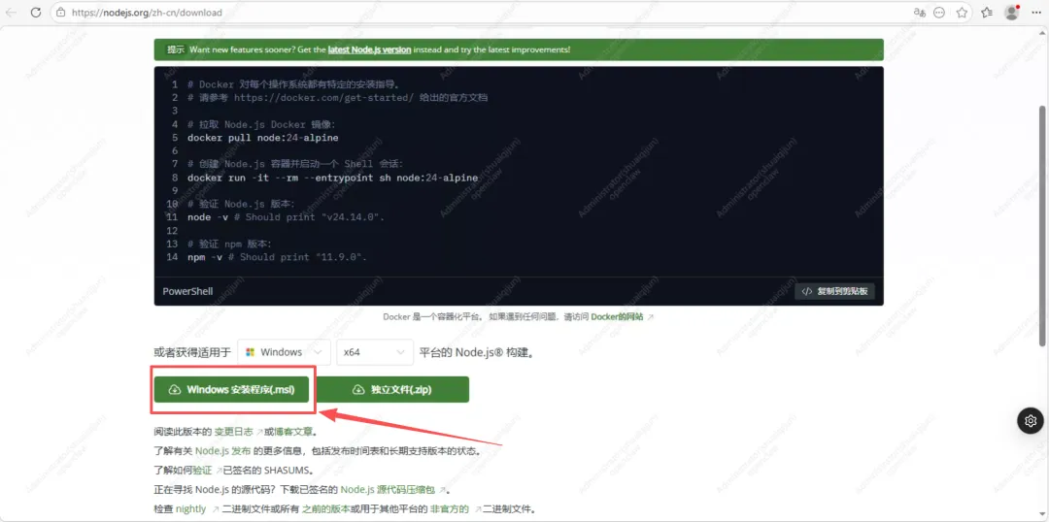Open the 博客文章 link
This screenshot has height=522, width=1049.
click(x=293, y=432)
